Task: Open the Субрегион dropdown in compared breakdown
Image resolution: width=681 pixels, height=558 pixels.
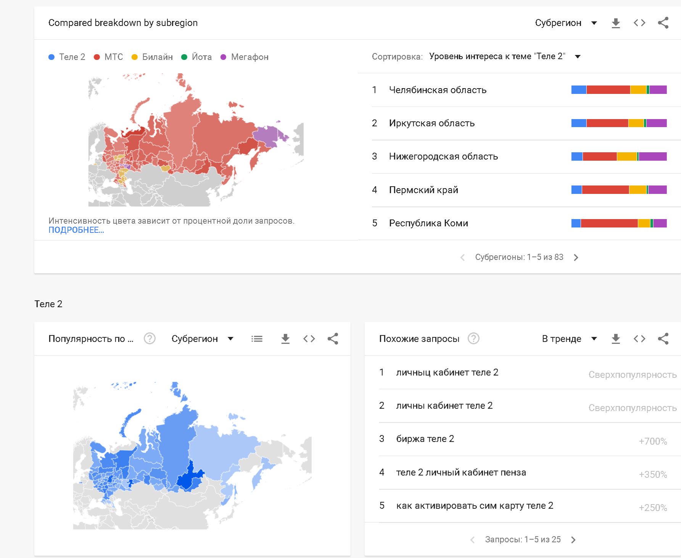Action: click(566, 23)
